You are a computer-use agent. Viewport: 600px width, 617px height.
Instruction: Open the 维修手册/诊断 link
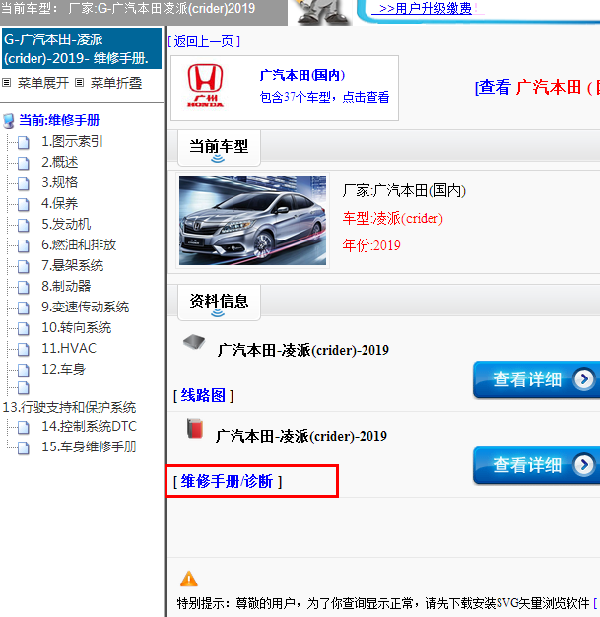tap(228, 481)
